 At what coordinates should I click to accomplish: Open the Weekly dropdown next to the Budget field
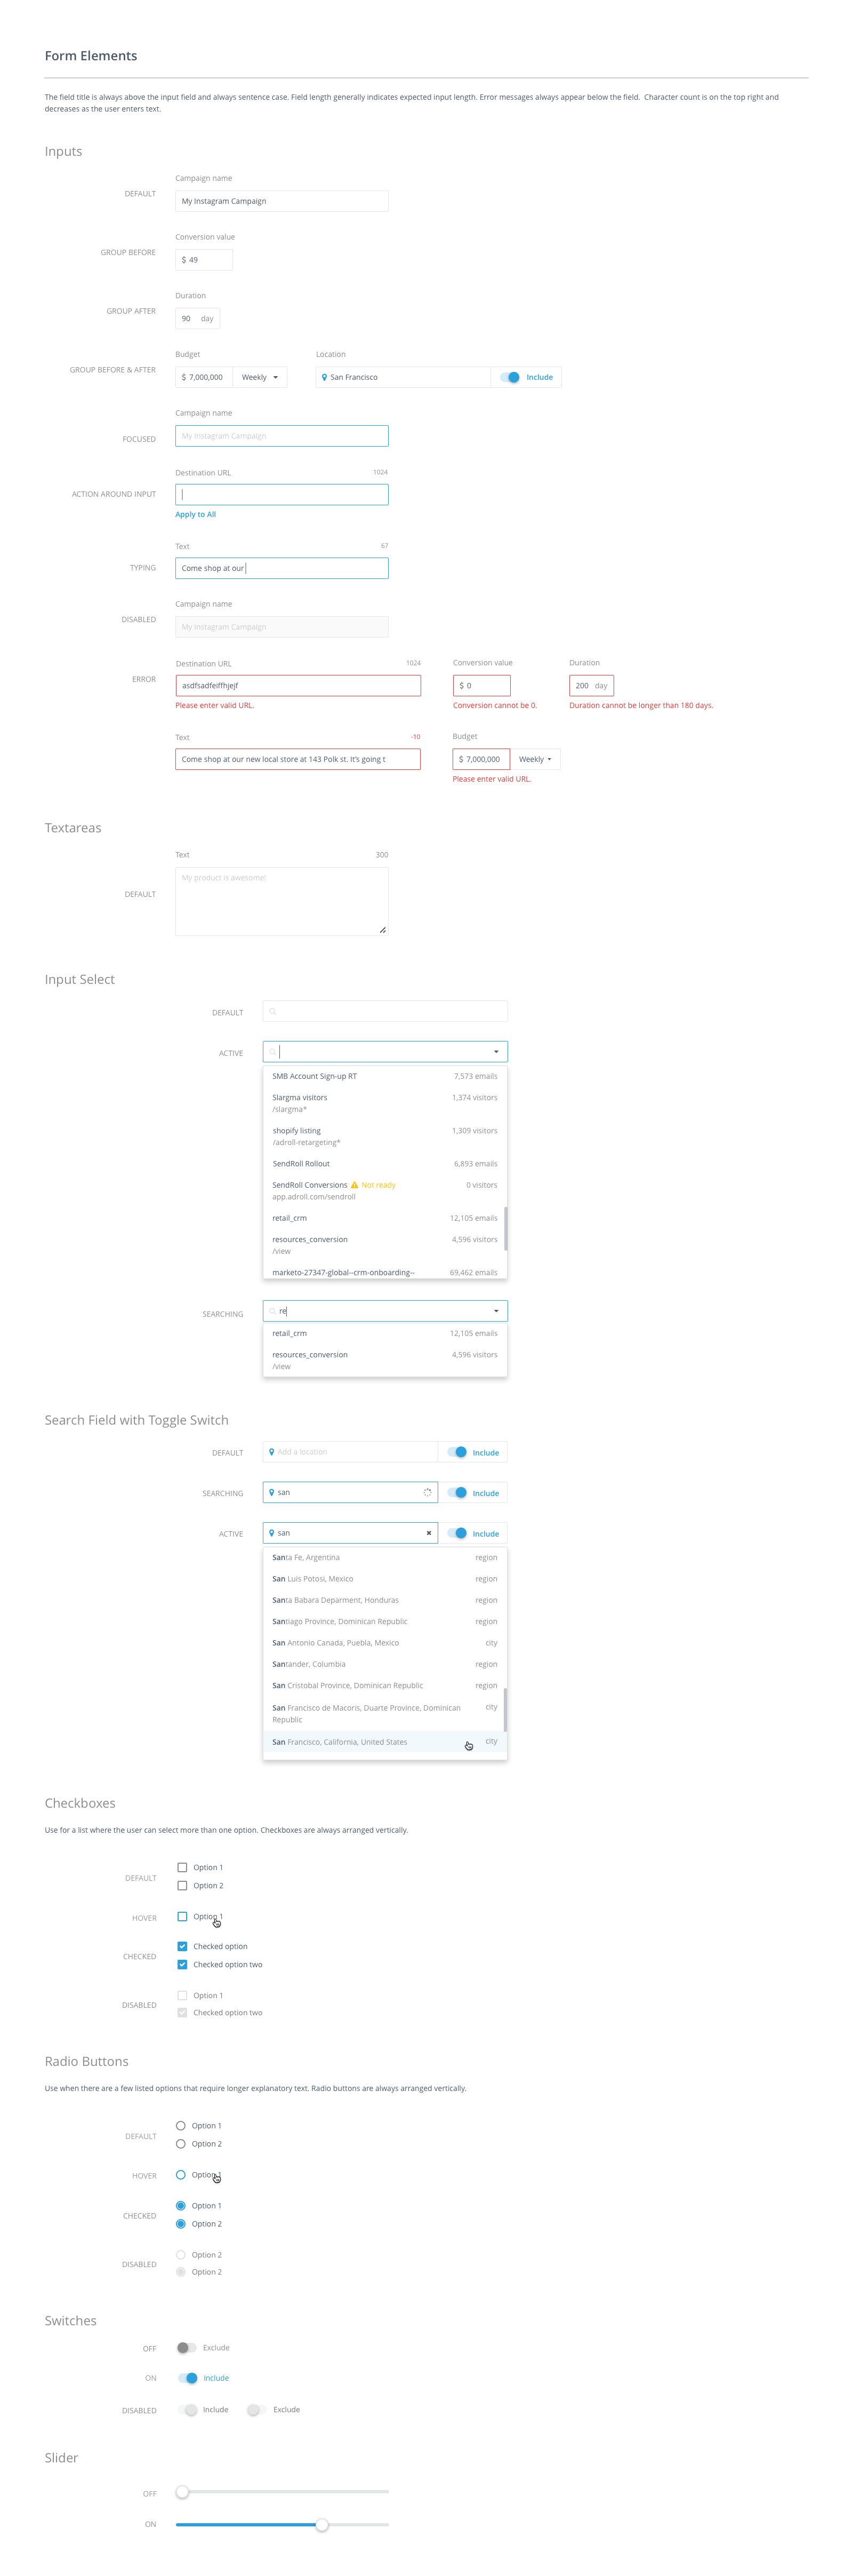[261, 377]
